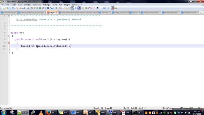
Task: Toggle INS insert mode in status bar
Action: [x=199, y=108]
